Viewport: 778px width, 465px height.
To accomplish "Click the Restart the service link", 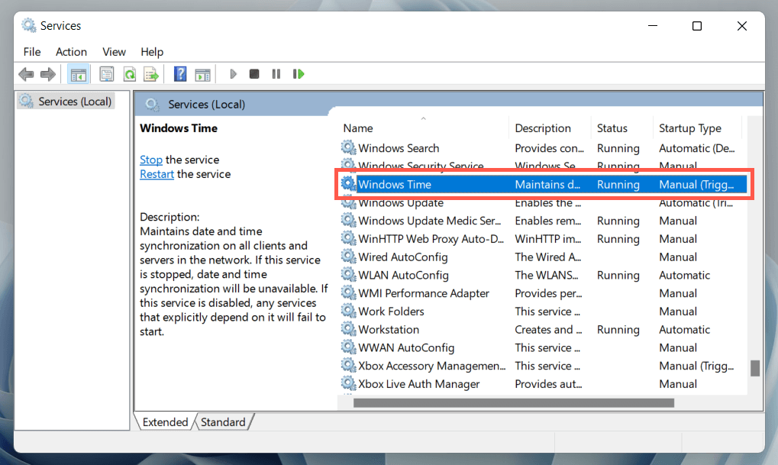I will click(157, 174).
